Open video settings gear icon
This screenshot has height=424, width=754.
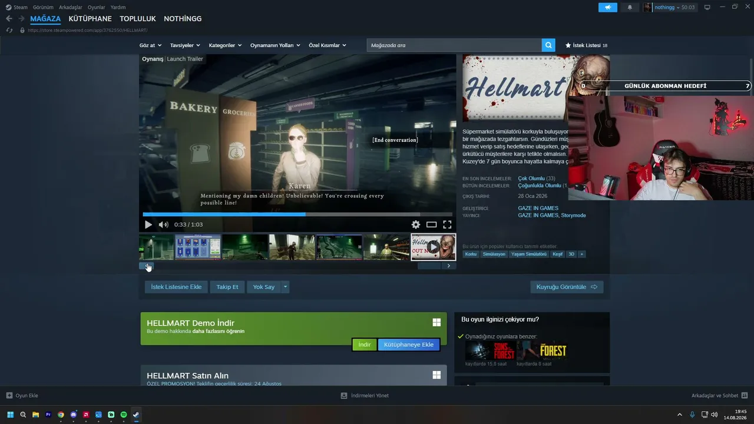(416, 224)
